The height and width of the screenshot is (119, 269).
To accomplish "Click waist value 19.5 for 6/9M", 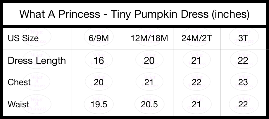I will [99, 104].
